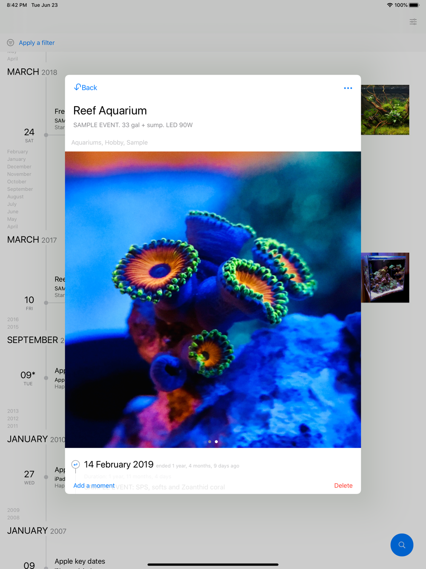
Task: Open the reef tank thumbnail
Action: tap(385, 278)
